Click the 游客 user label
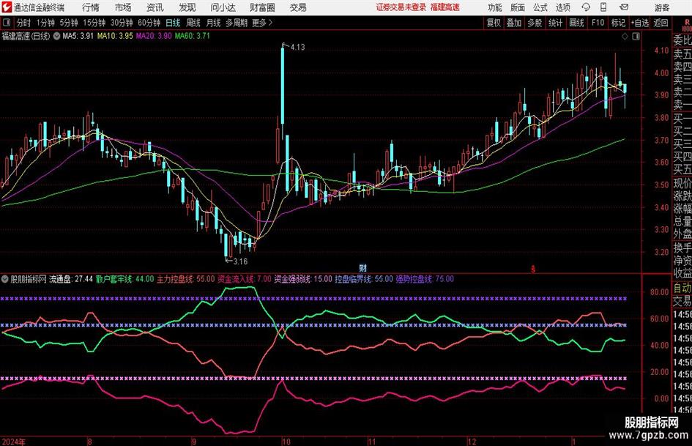The image size is (692, 446). coord(661,7)
